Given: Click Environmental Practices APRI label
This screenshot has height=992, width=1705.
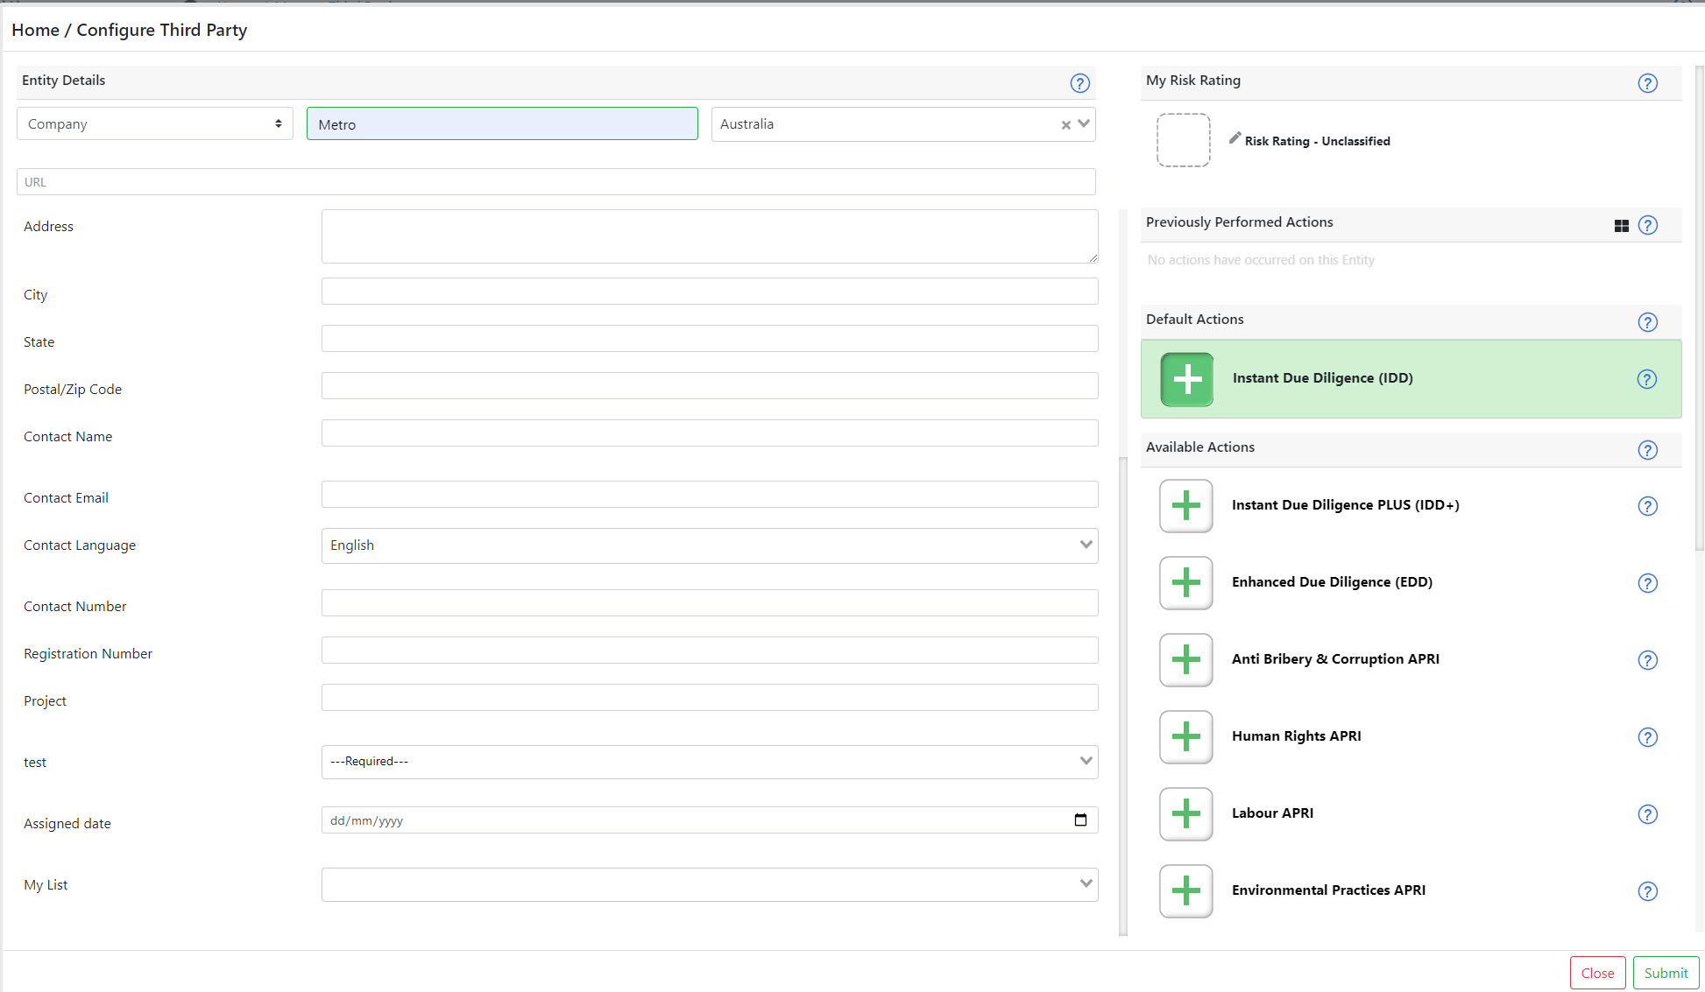Looking at the screenshot, I should pyautogui.click(x=1328, y=890).
